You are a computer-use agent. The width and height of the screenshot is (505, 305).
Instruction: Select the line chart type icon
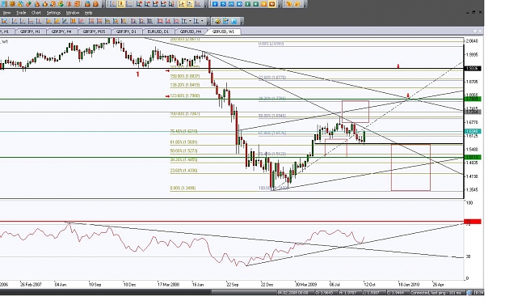(x=128, y=4)
